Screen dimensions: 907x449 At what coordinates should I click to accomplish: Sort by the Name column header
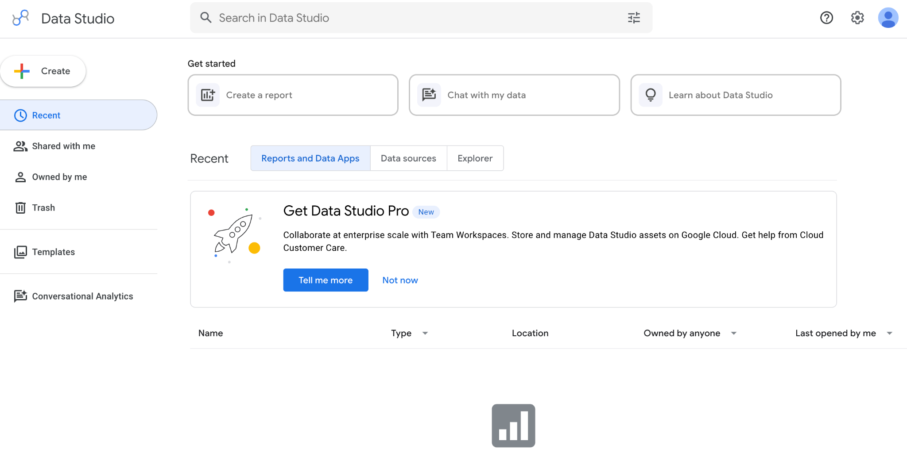click(210, 333)
